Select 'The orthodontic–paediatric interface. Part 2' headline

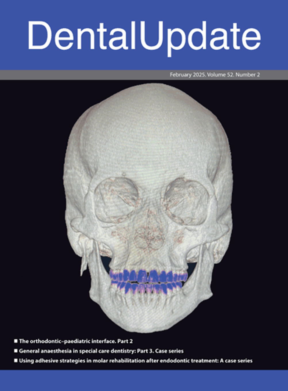pos(76,341)
